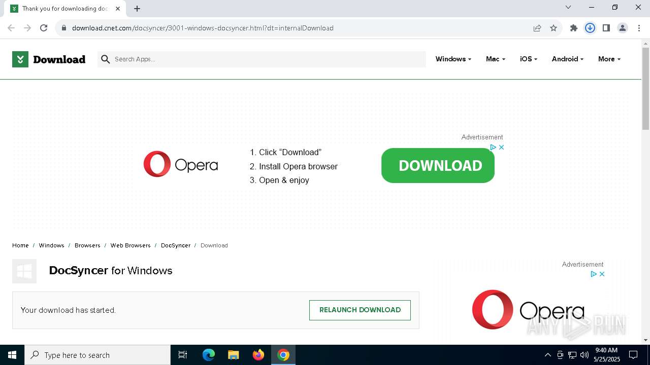
Task: Click the browser address bar URL
Action: point(203,28)
